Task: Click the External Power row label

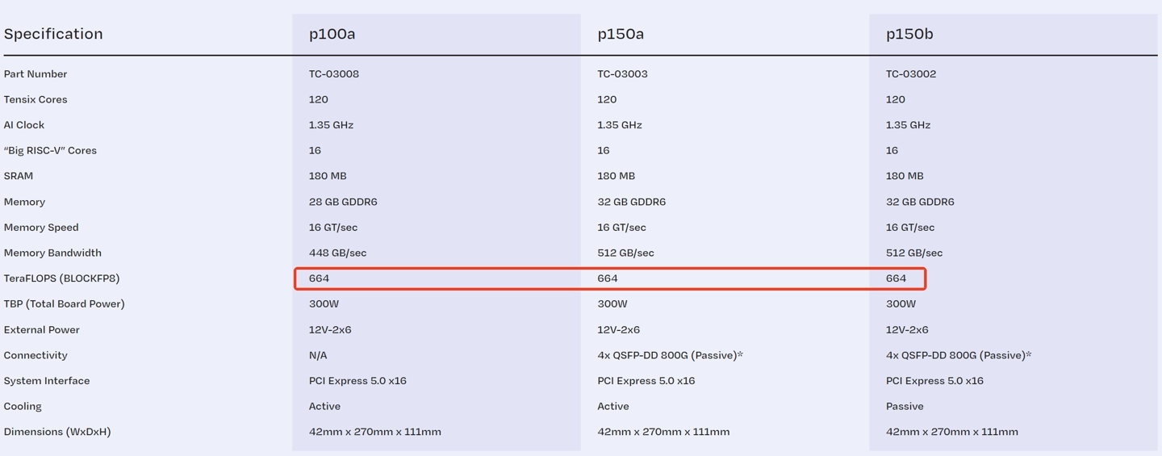Action: pos(42,329)
